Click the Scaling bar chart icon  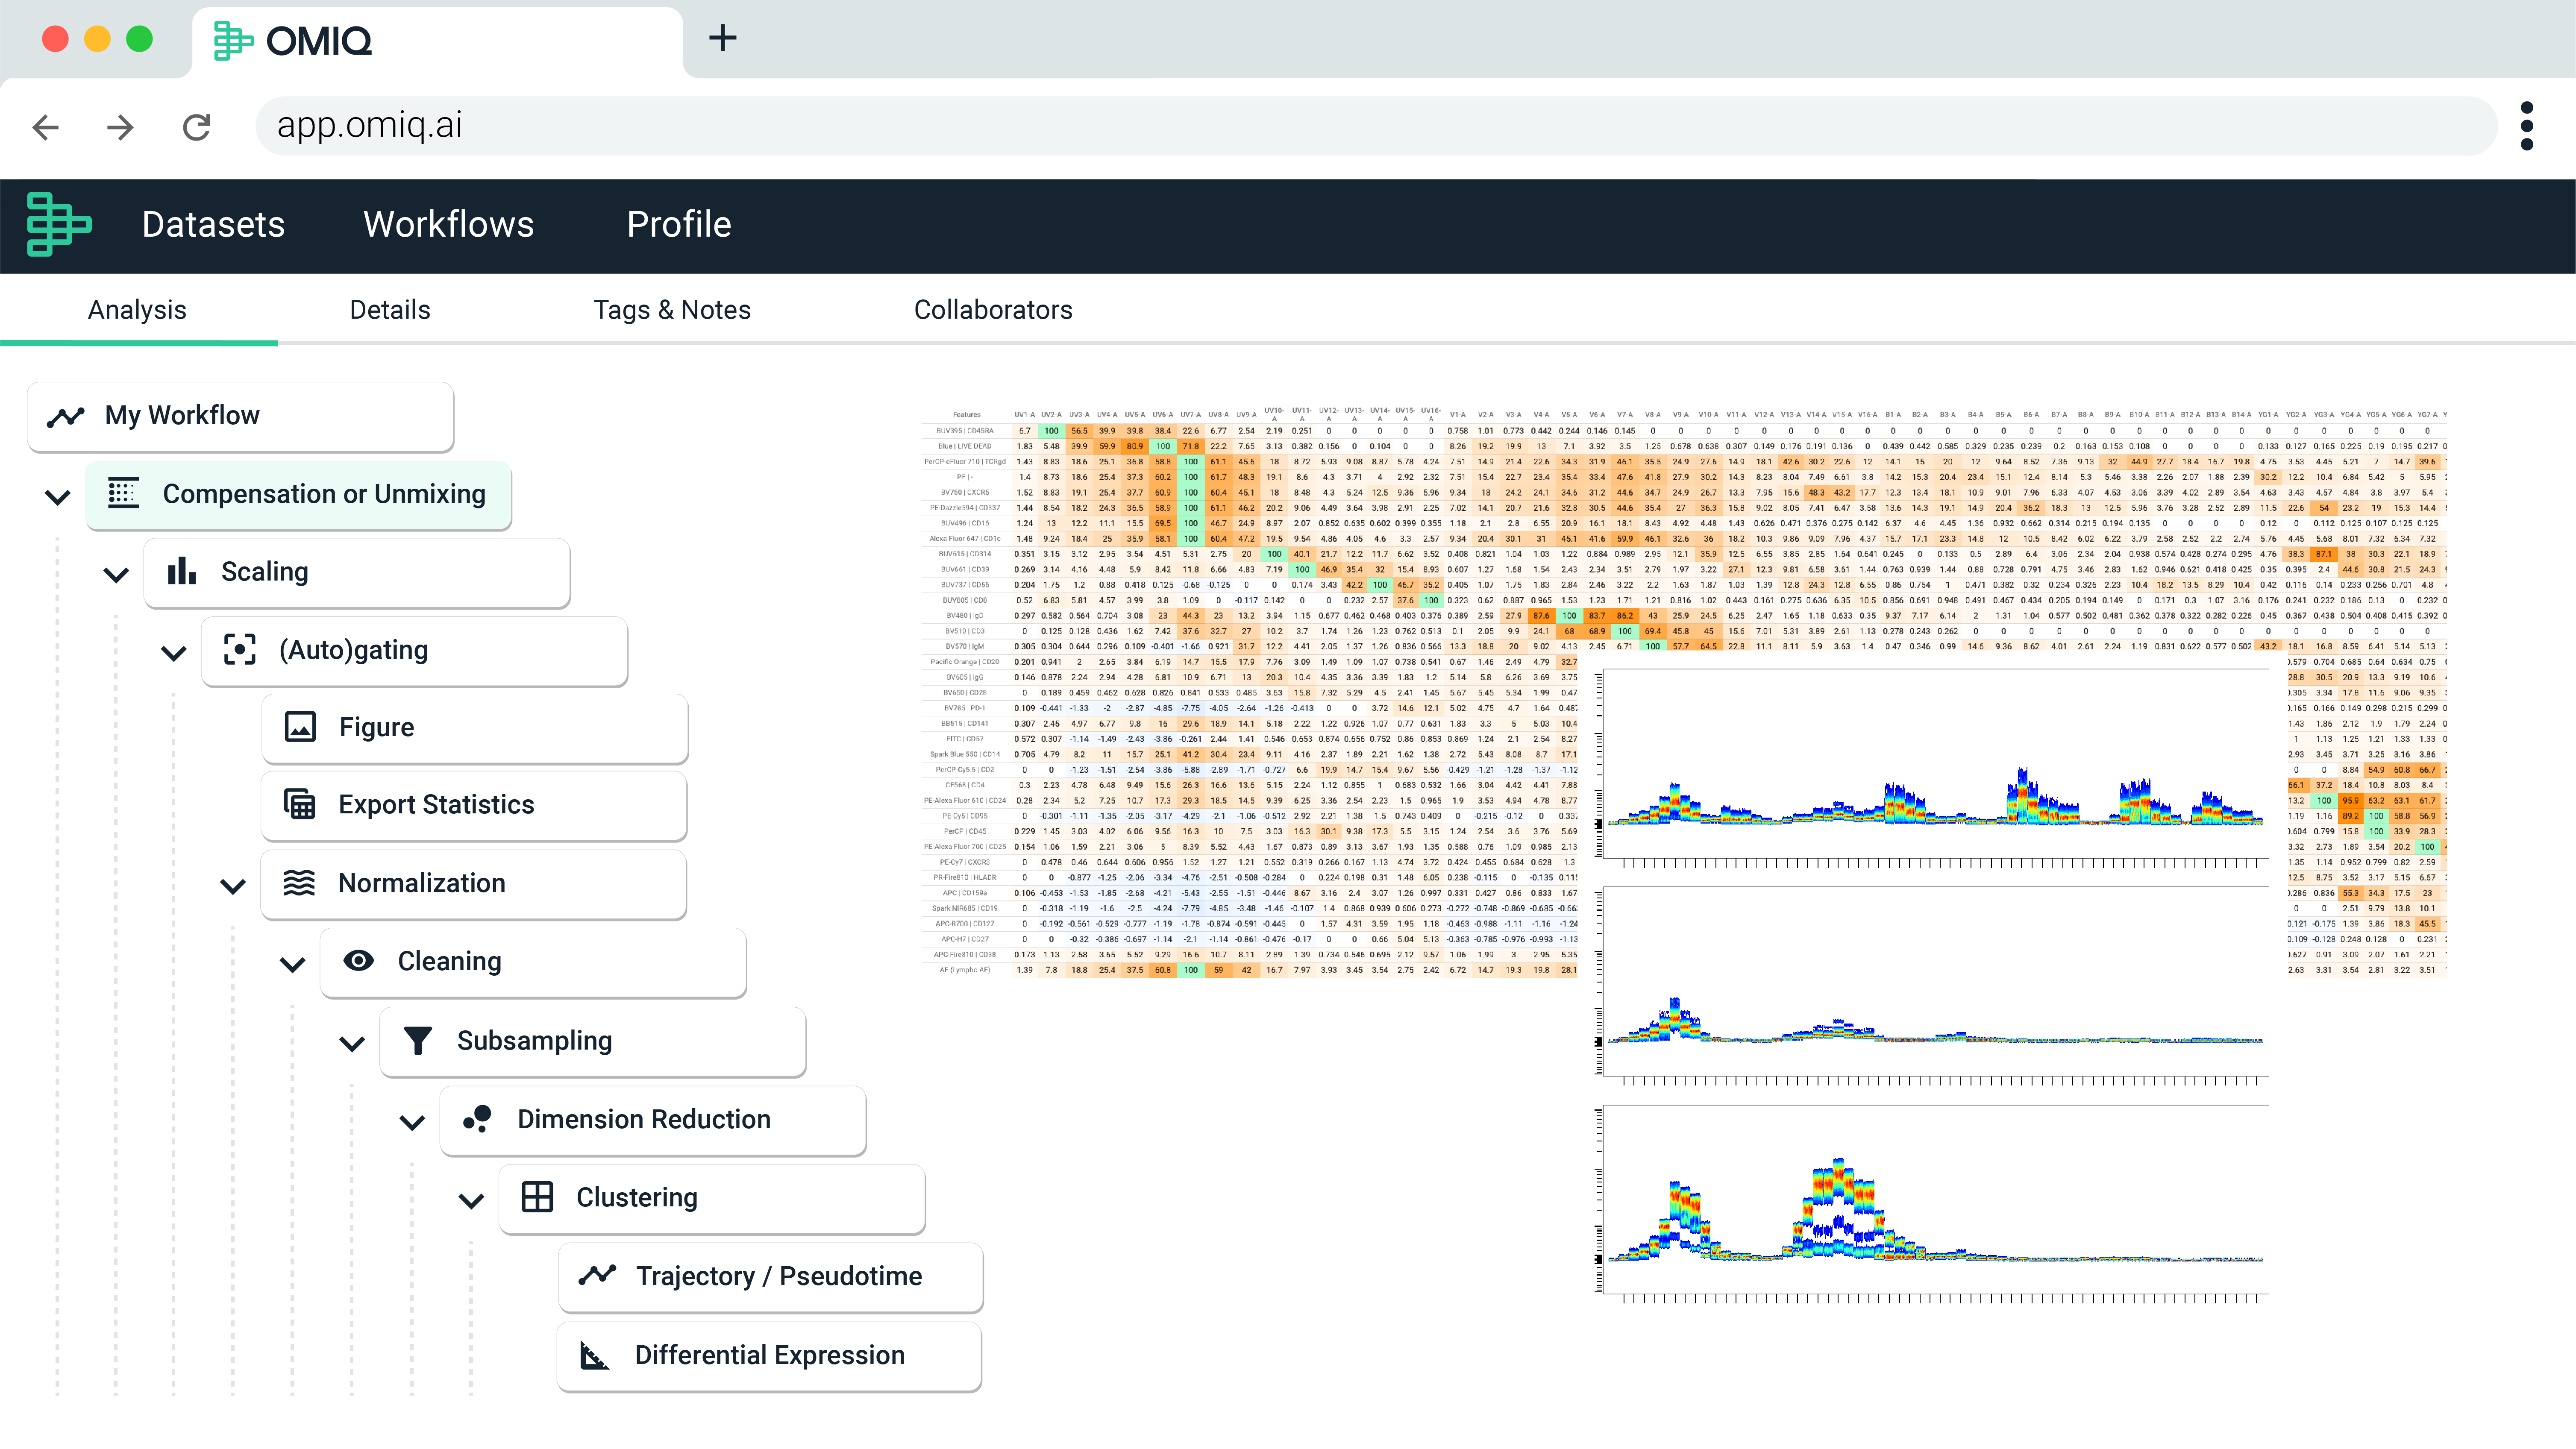coord(181,571)
